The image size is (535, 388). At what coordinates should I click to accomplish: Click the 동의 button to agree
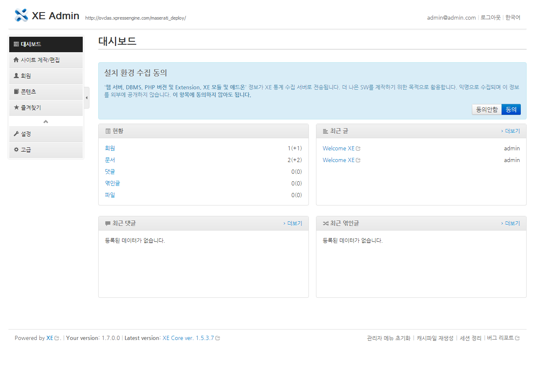coord(511,109)
